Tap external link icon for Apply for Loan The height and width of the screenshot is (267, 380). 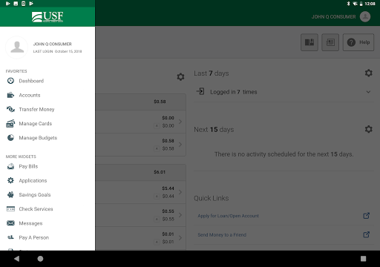[x=367, y=216]
